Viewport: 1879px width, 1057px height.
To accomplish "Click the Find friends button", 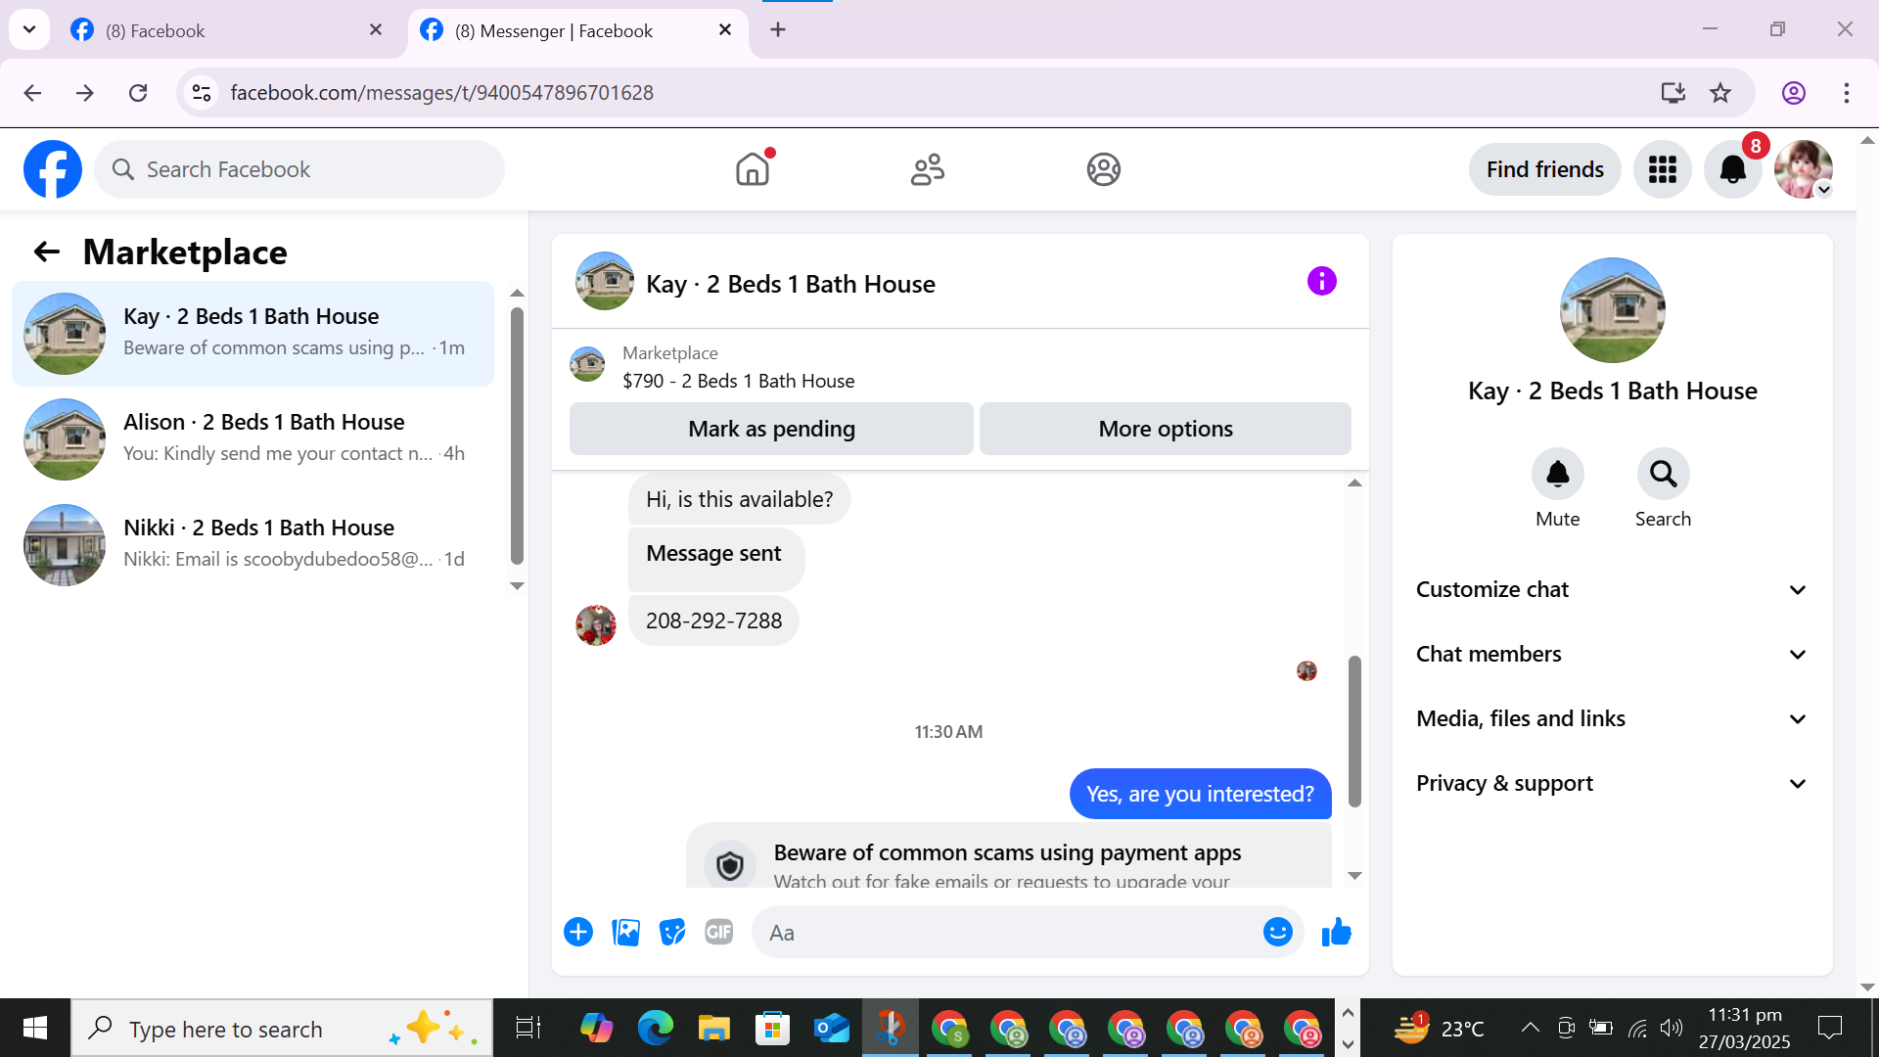I will [x=1544, y=169].
